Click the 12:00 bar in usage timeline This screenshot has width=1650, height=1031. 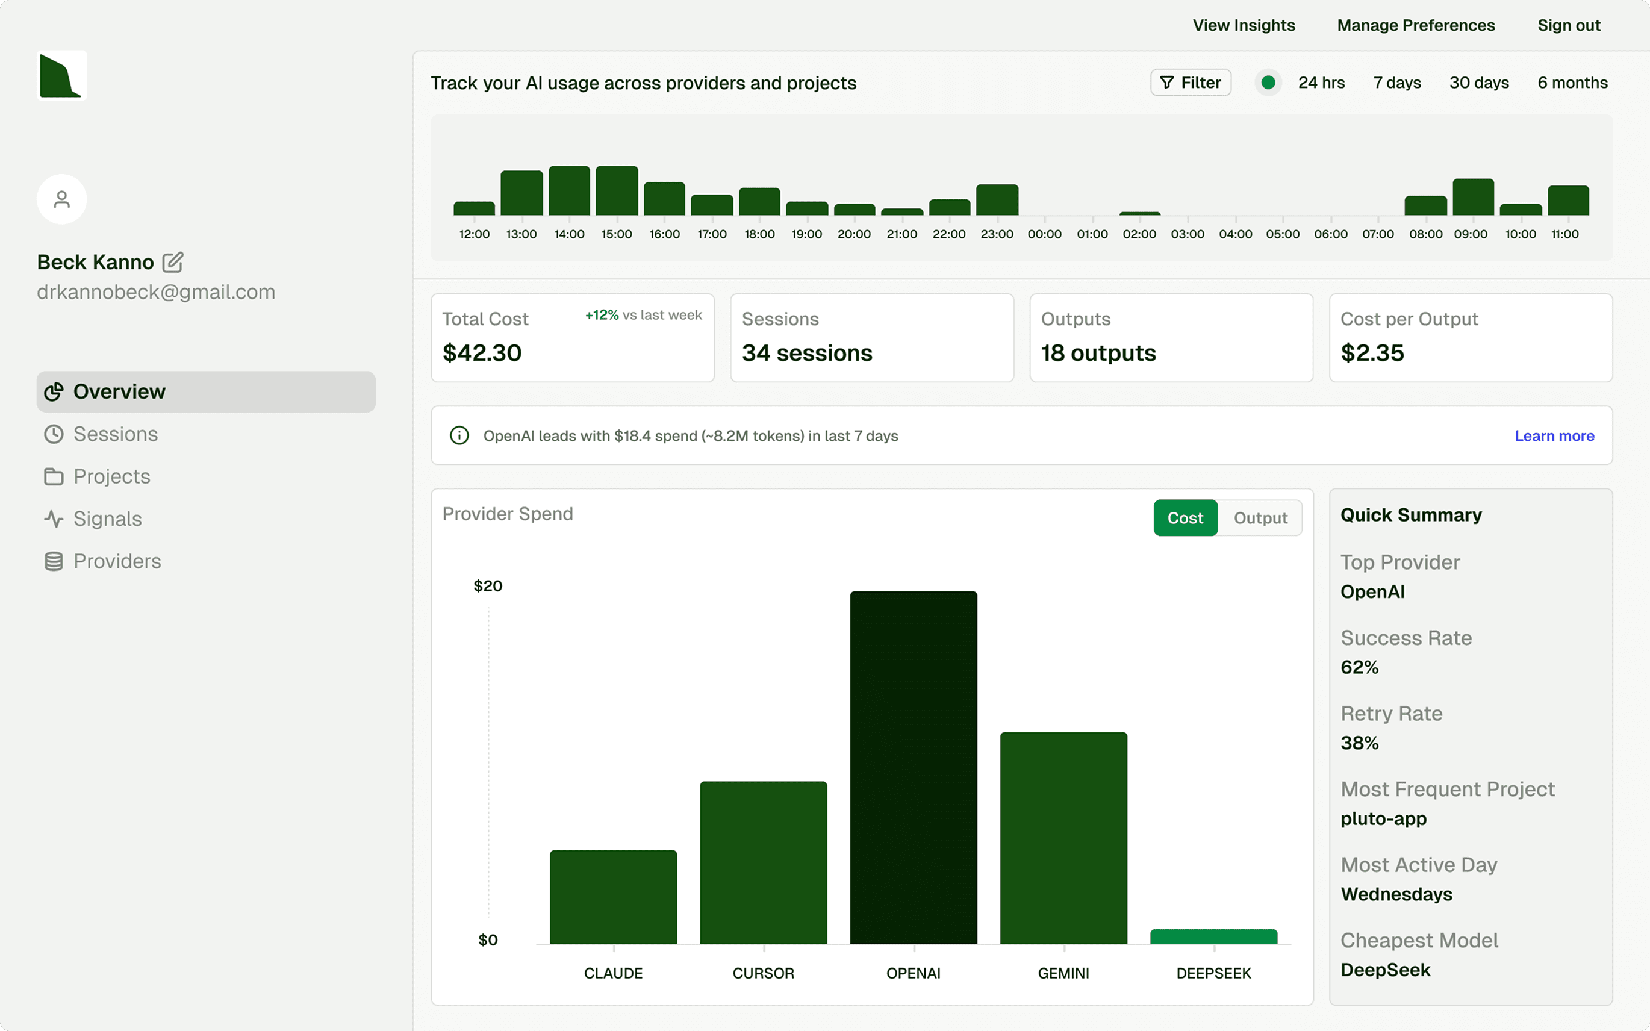(x=475, y=208)
